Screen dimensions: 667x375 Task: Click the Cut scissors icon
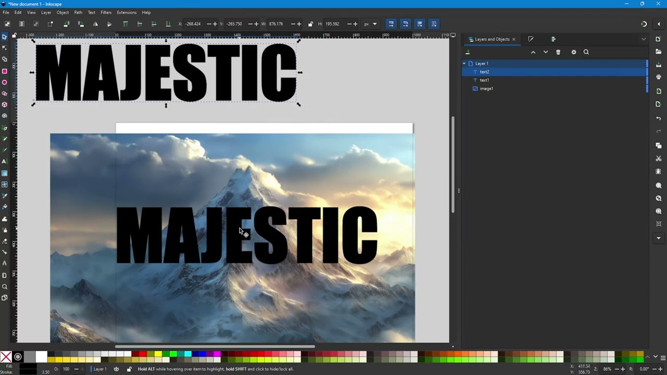click(659, 158)
